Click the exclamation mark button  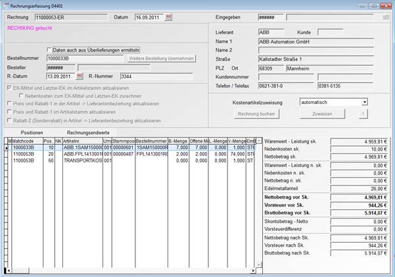363,114
